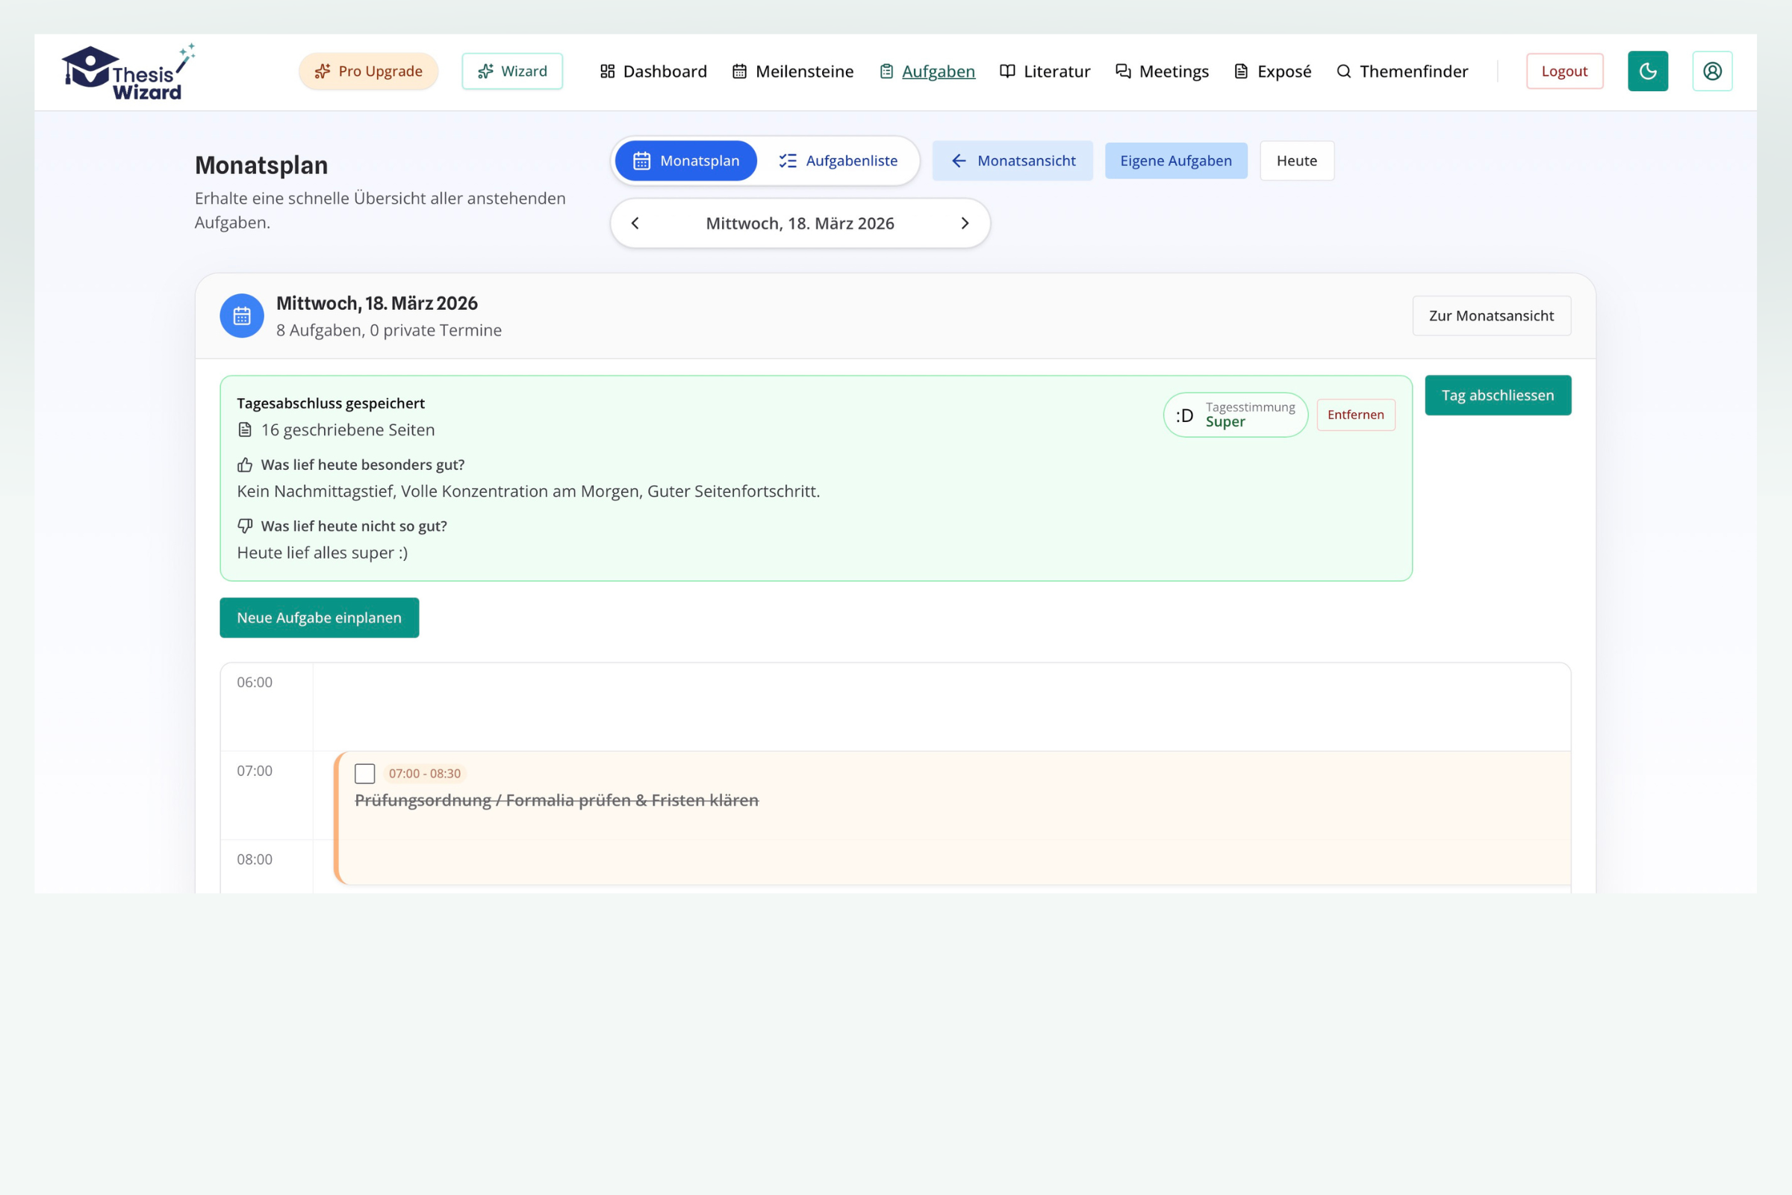Go to previous day chevron

(x=635, y=223)
